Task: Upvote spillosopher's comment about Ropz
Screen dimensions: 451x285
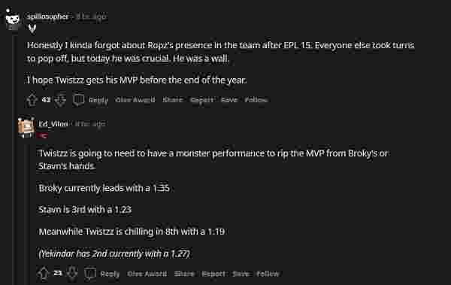Action: 32,100
